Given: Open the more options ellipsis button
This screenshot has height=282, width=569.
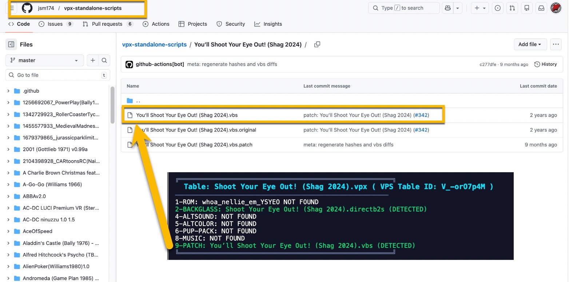Looking at the screenshot, I should [x=556, y=44].
